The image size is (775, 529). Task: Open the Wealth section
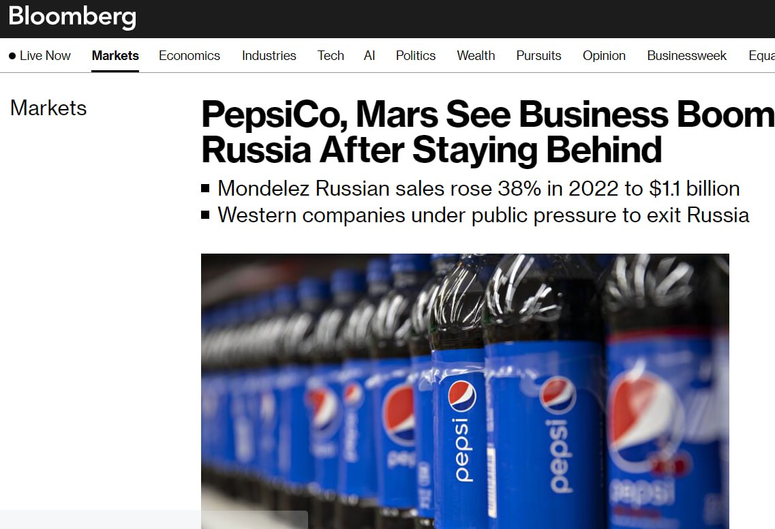click(x=476, y=56)
